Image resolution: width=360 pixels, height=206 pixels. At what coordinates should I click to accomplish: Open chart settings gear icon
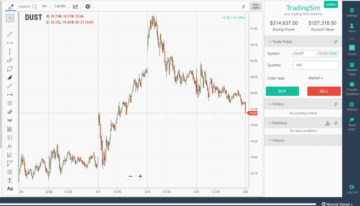tap(87, 7)
